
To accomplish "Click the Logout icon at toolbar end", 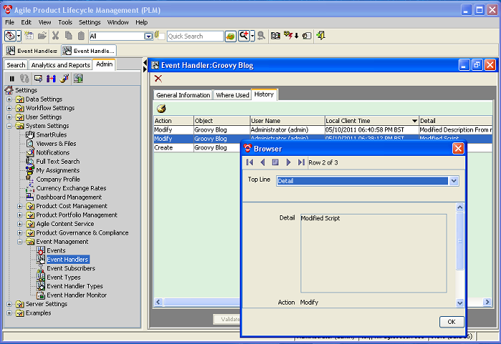I will [x=321, y=36].
